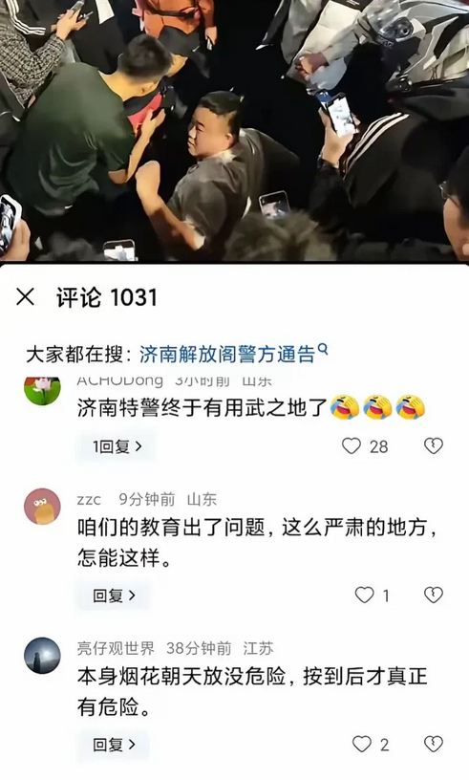The width and height of the screenshot is (469, 780).
Task: Close the comments panel with X
Action: [x=25, y=297]
